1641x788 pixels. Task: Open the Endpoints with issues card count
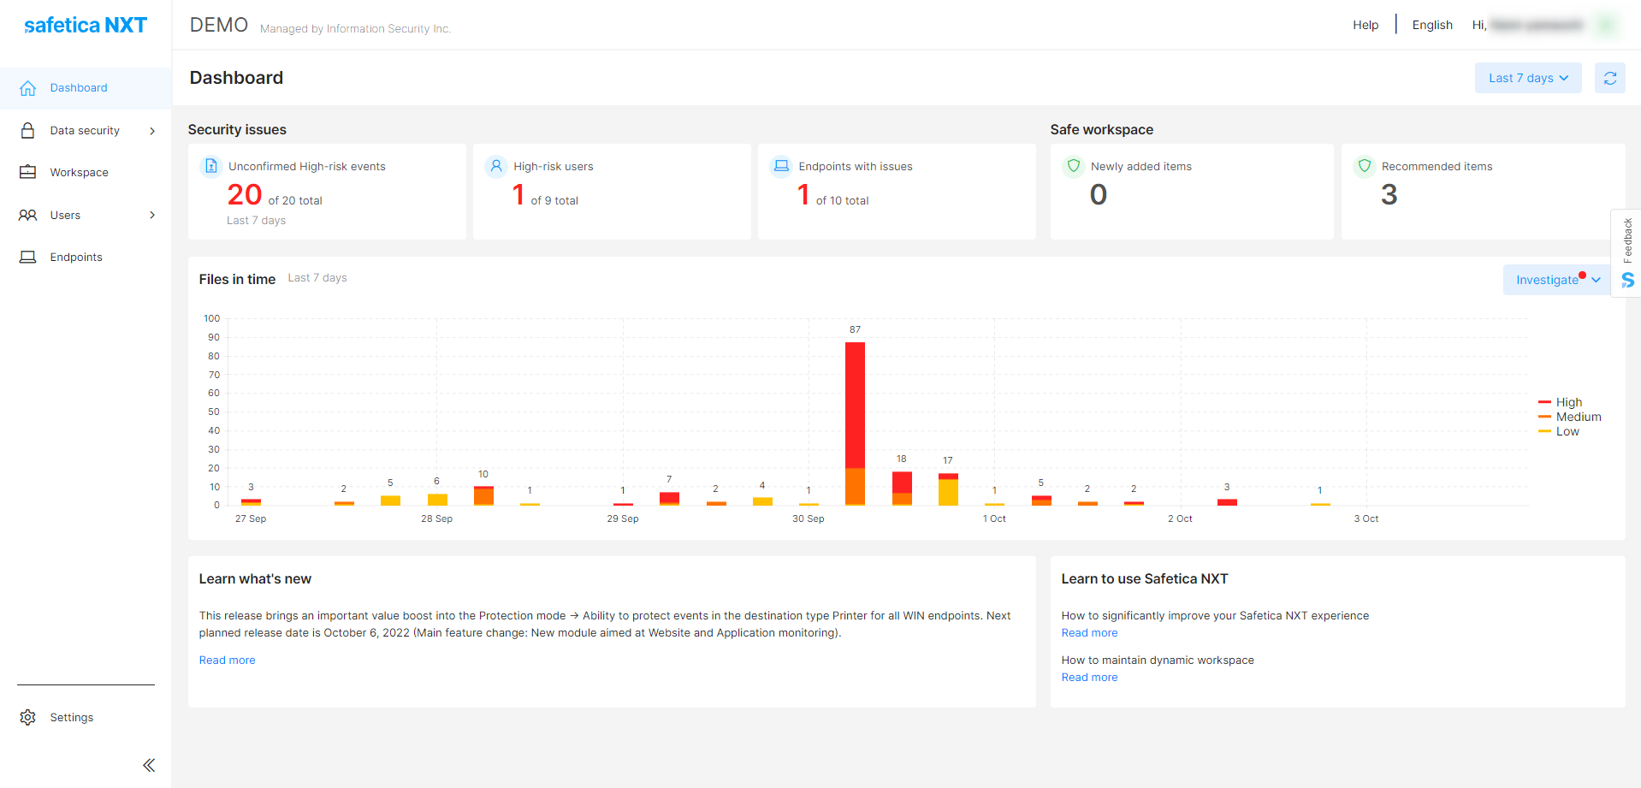tap(803, 195)
